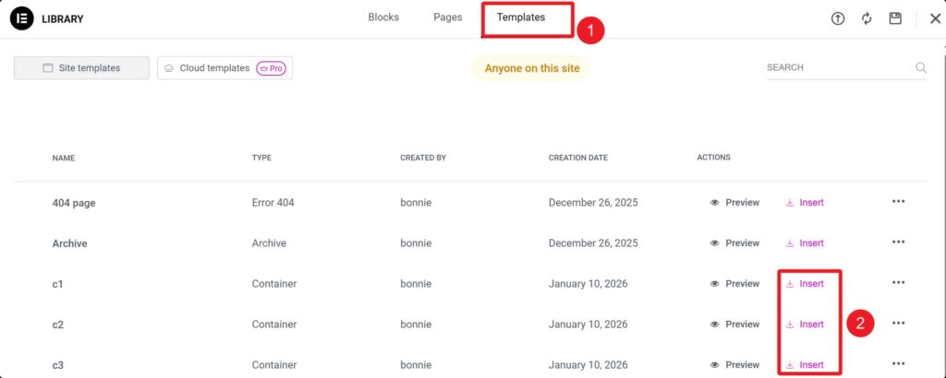Viewport: 946px width, 378px height.
Task: Preview the Archive template
Action: [735, 243]
